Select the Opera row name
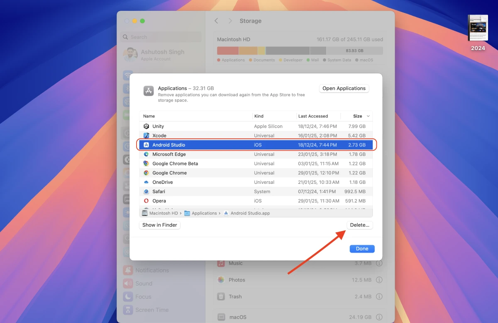Image resolution: width=498 pixels, height=323 pixels. [x=159, y=201]
